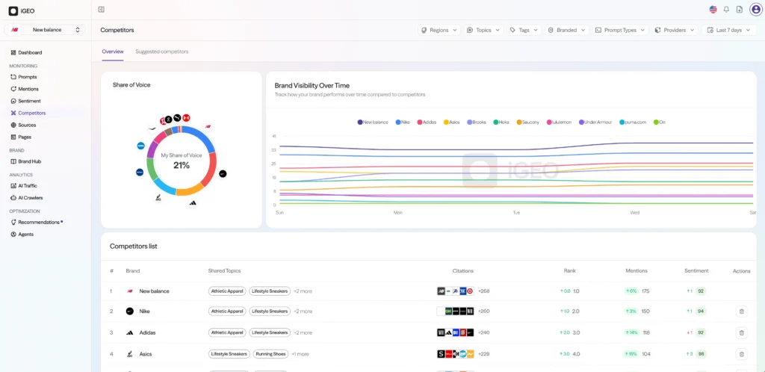The height and width of the screenshot is (372, 765).
Task: Switch to Suggested competitors tab
Action: pos(162,52)
